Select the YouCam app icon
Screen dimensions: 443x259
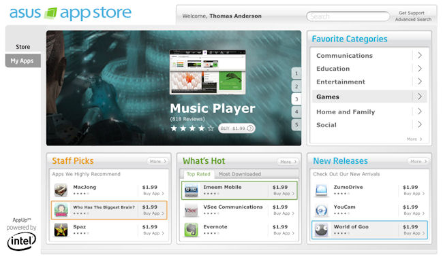(322, 210)
